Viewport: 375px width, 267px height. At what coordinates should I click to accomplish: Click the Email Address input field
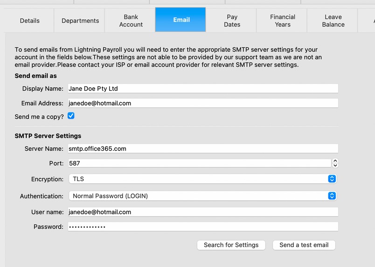tap(203, 103)
